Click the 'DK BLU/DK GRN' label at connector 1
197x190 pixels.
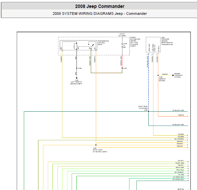pos(178,110)
